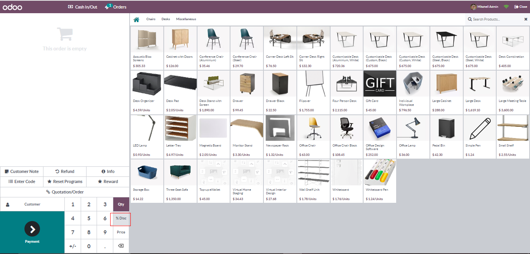Clear the product search with the X icon
Screen dimensions: 530x254
click(x=526, y=19)
